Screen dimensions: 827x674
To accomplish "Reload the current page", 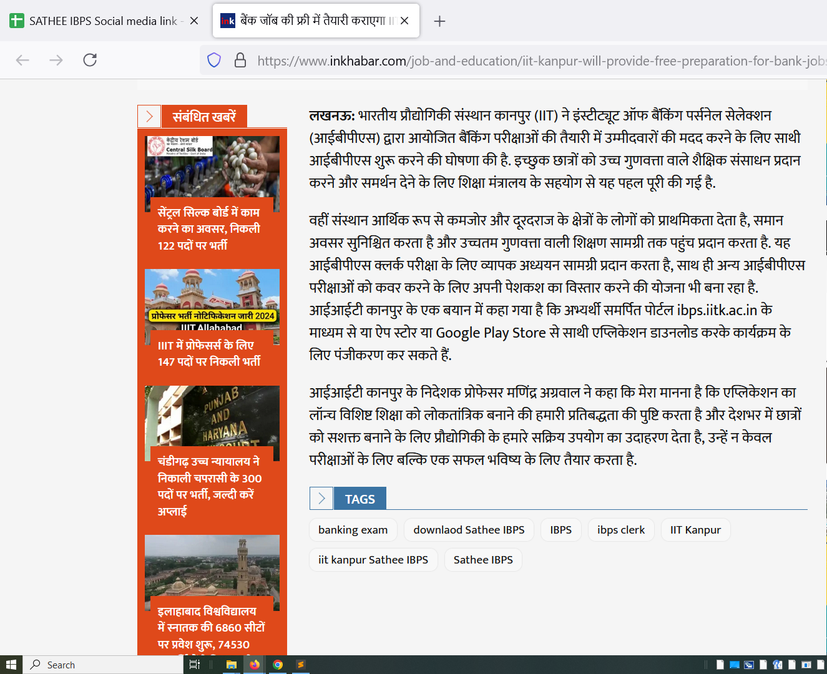I will point(90,60).
